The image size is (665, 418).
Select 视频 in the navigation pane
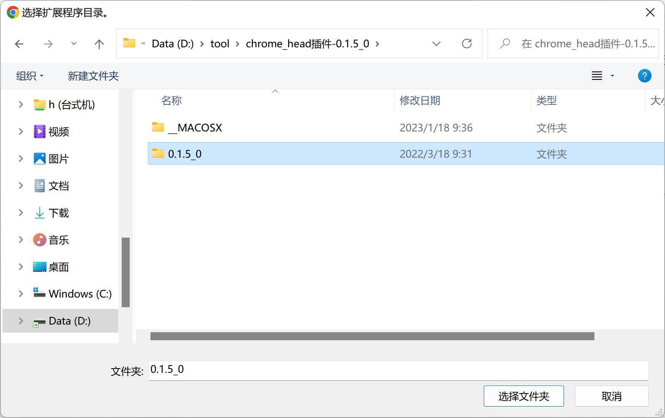[51, 131]
